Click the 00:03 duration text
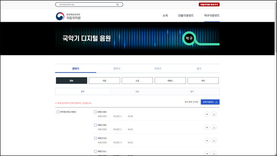Image resolution: width=277 pixels, height=156 pixels. point(130,130)
